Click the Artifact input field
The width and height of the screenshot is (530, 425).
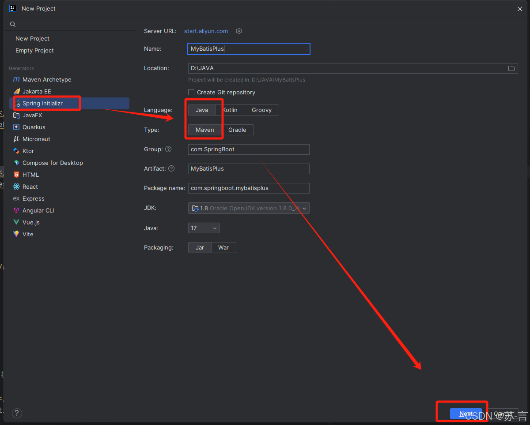click(x=249, y=168)
